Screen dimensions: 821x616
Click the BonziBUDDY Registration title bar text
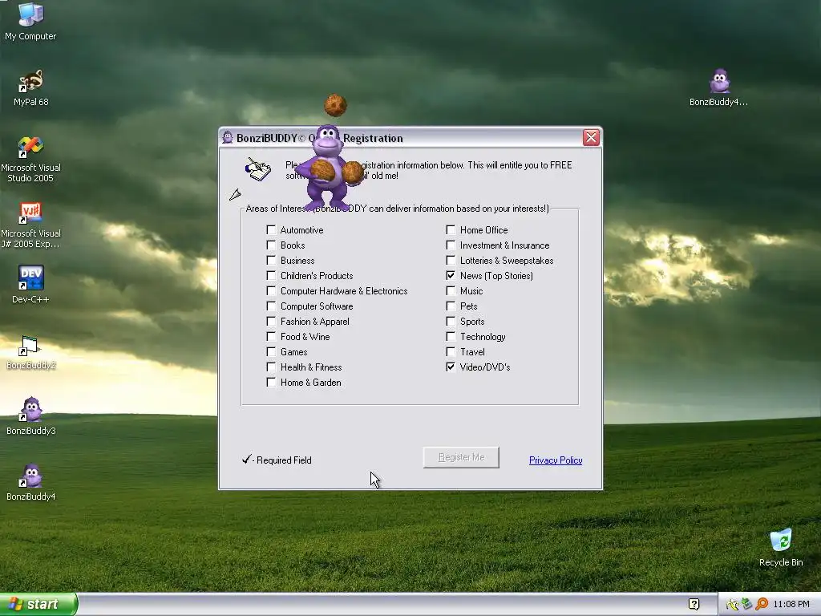(319, 138)
